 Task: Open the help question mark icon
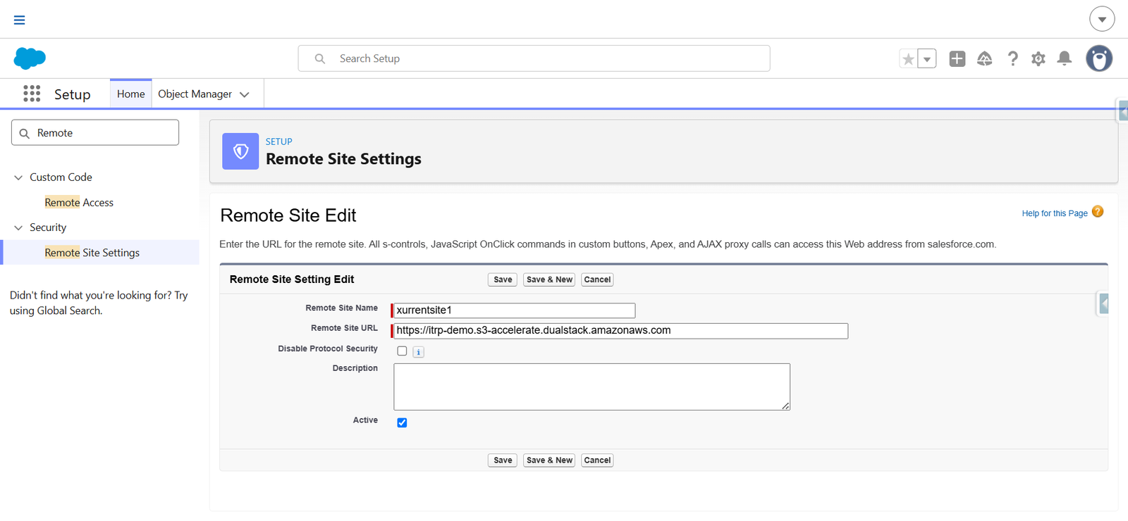coord(1013,59)
